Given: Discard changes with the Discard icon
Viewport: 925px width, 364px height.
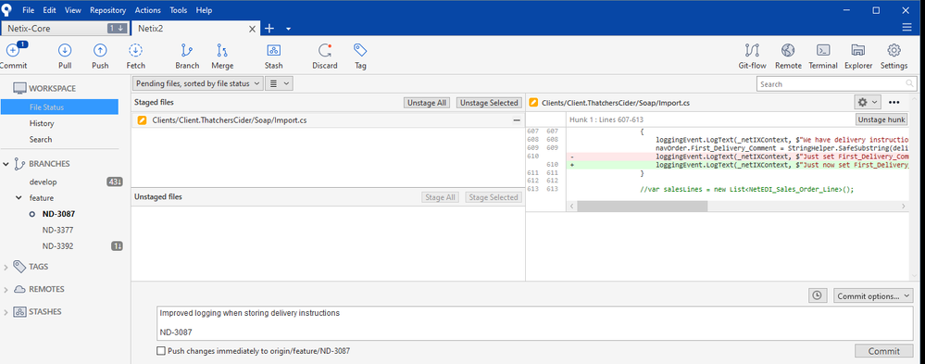Looking at the screenshot, I should (324, 56).
